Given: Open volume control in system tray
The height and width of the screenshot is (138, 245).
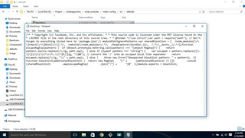Looking at the screenshot, I should pyautogui.click(x=226, y=135).
